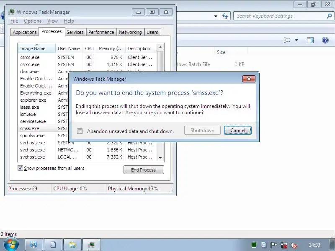This screenshot has width=335, height=251.
Task: Click the taskbar clock showing 14:33
Action: coord(314,245)
